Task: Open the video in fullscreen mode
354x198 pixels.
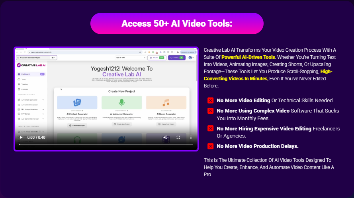Action: point(178,137)
